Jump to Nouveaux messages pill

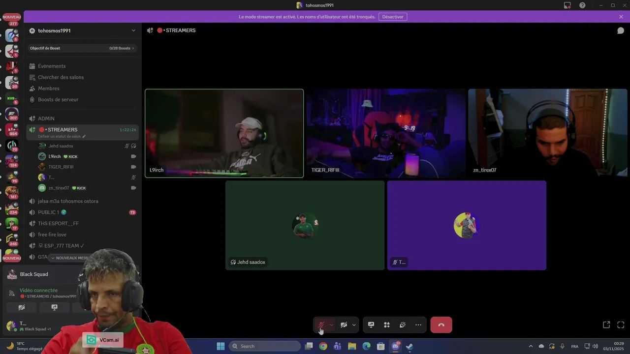69,258
